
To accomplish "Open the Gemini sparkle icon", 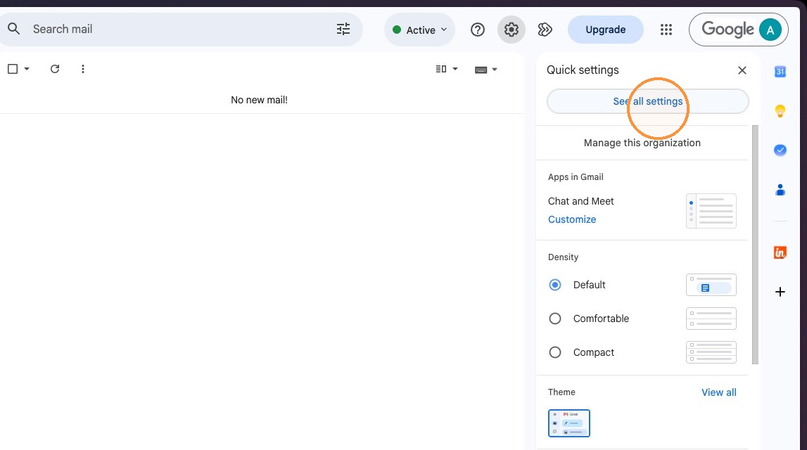I will point(545,30).
